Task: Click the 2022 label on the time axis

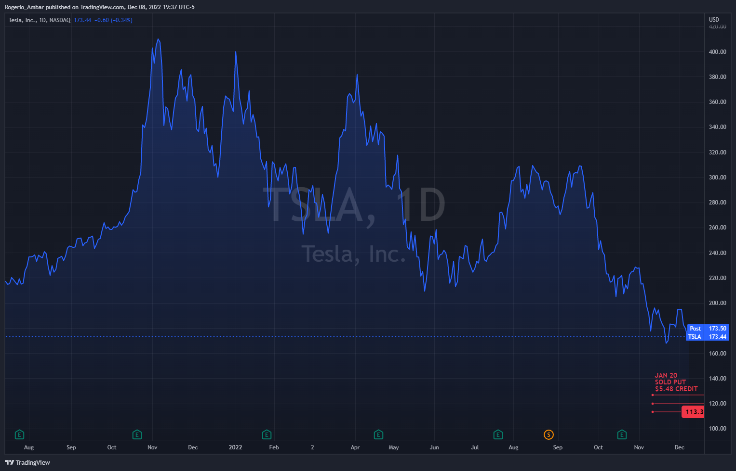Action: [235, 447]
